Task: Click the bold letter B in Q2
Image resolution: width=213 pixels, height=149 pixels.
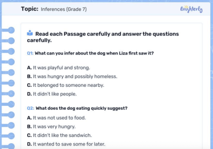Action: point(29,126)
